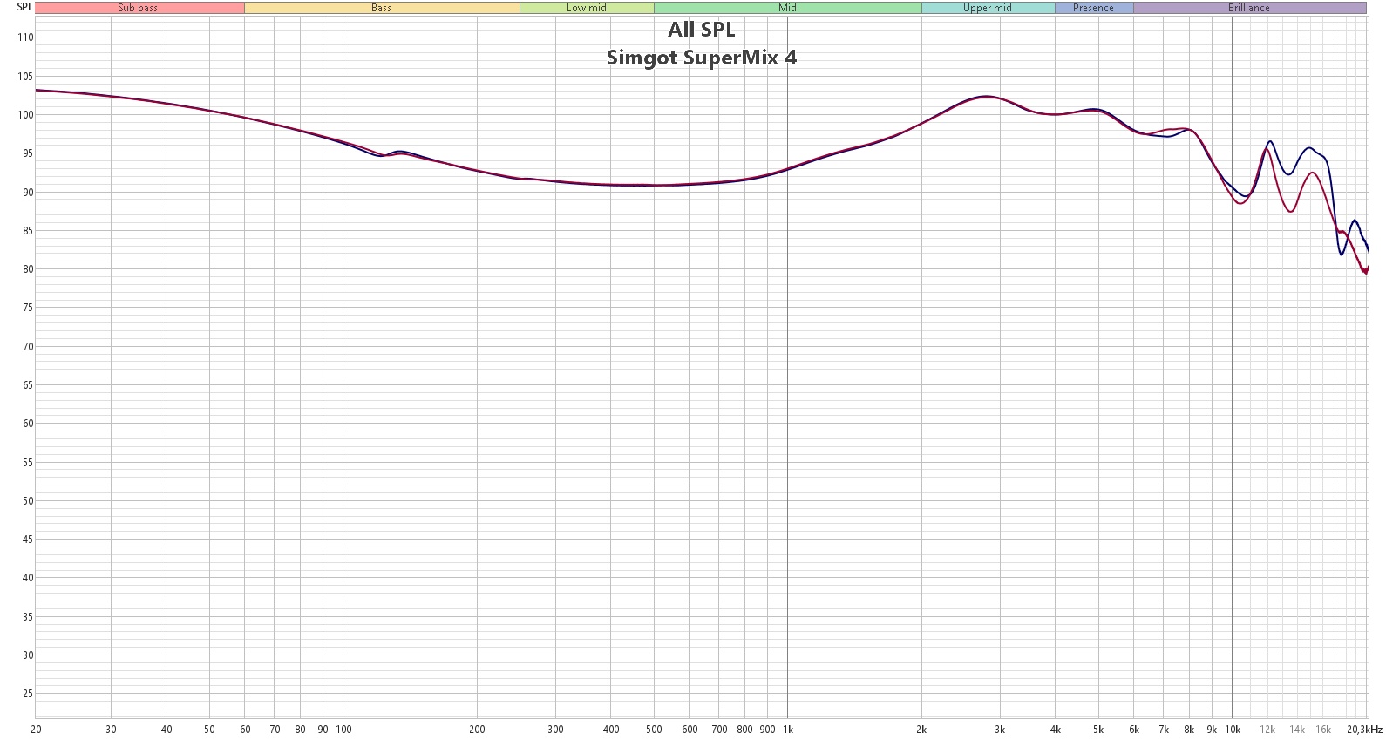The image size is (1386, 740).
Task: Click the 70 dB SPL axis label
Action: (28, 347)
